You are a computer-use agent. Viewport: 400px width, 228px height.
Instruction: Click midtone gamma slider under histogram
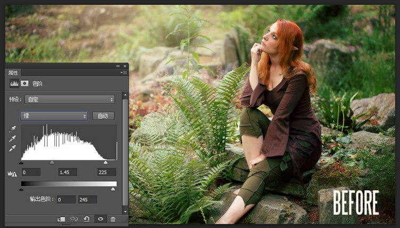[x=52, y=162]
